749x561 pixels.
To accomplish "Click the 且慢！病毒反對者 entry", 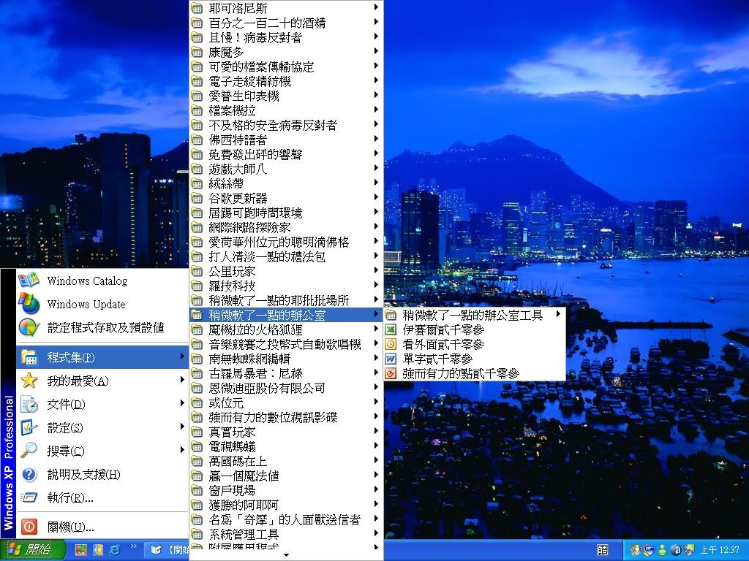I will point(286,37).
